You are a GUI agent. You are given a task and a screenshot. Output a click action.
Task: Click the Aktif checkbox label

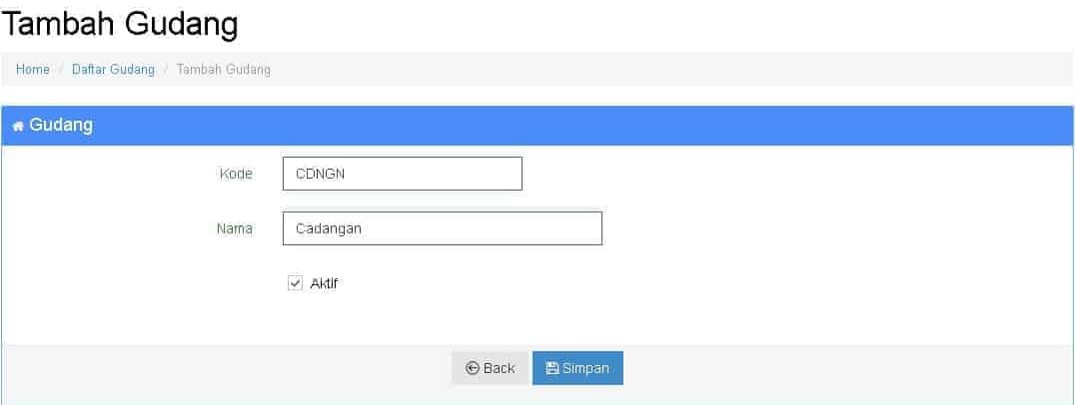coord(324,283)
